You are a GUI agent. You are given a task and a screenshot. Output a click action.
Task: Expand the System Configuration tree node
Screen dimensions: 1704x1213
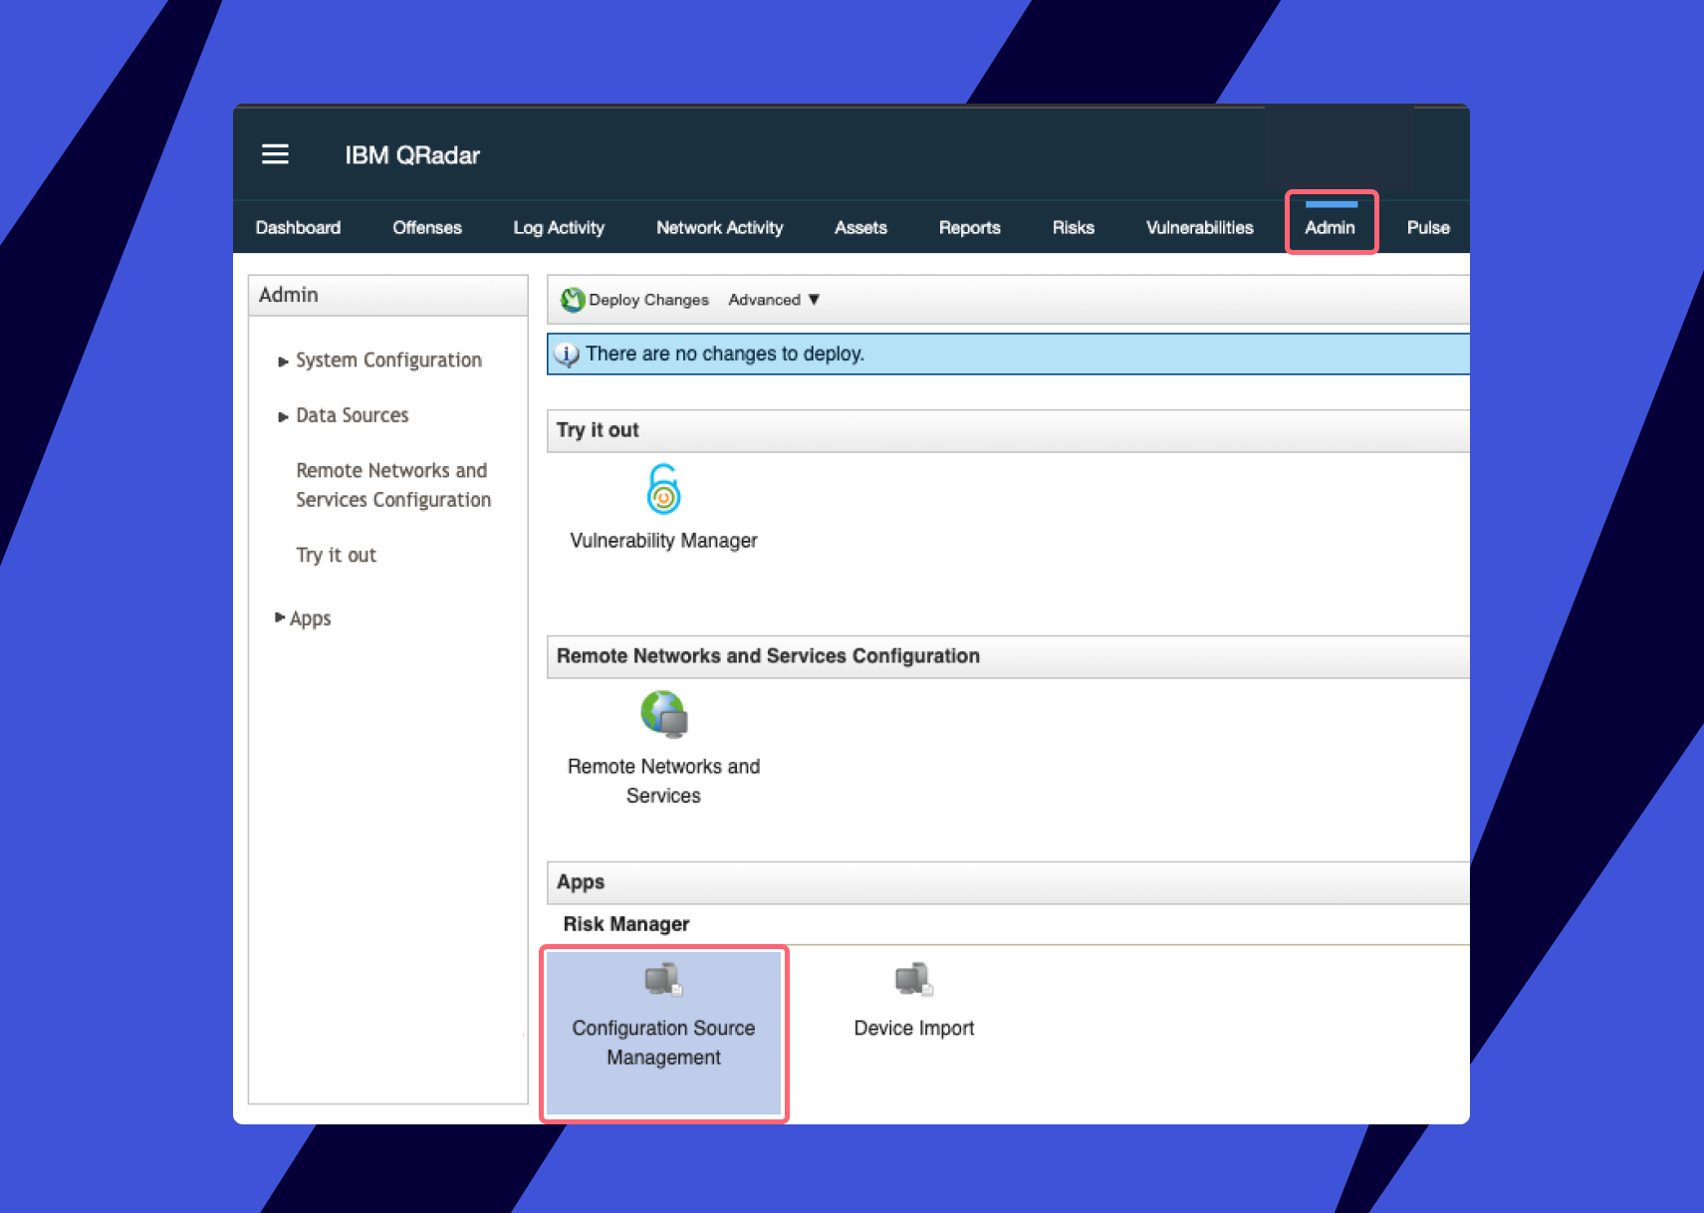(x=283, y=362)
